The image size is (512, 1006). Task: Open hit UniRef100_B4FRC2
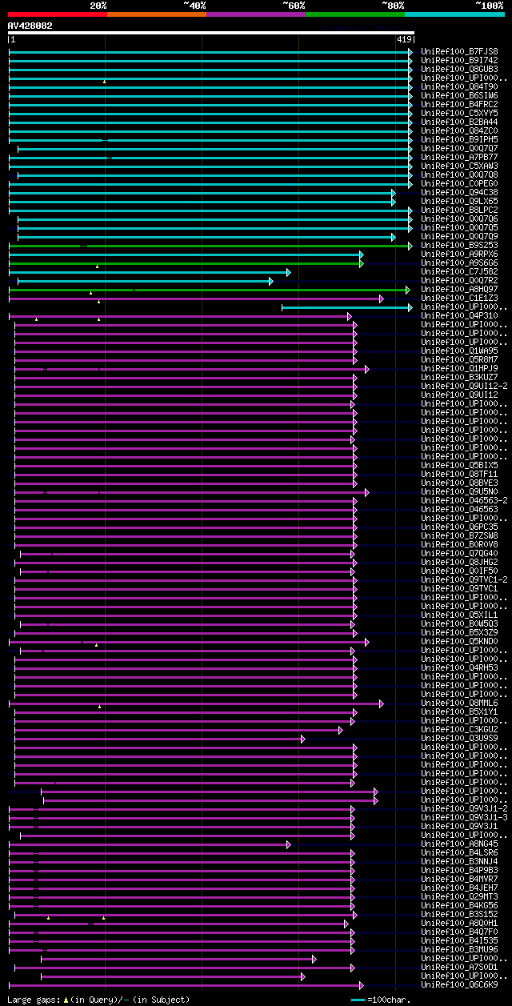point(459,104)
